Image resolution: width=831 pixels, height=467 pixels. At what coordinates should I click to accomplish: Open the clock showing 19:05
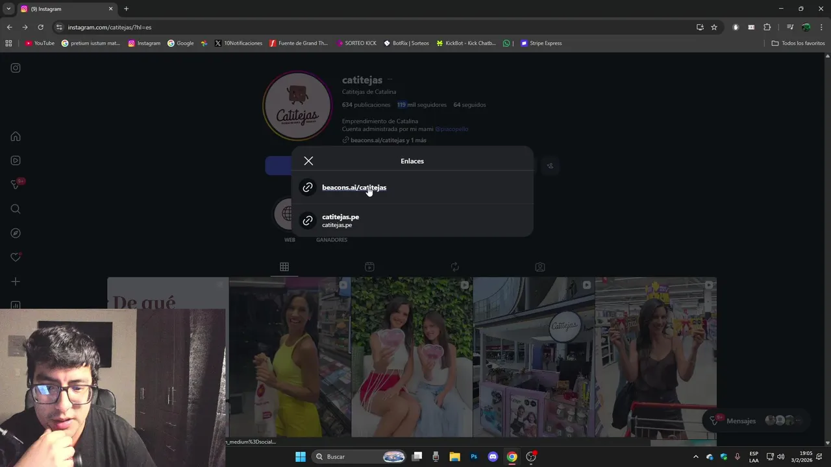pyautogui.click(x=806, y=457)
